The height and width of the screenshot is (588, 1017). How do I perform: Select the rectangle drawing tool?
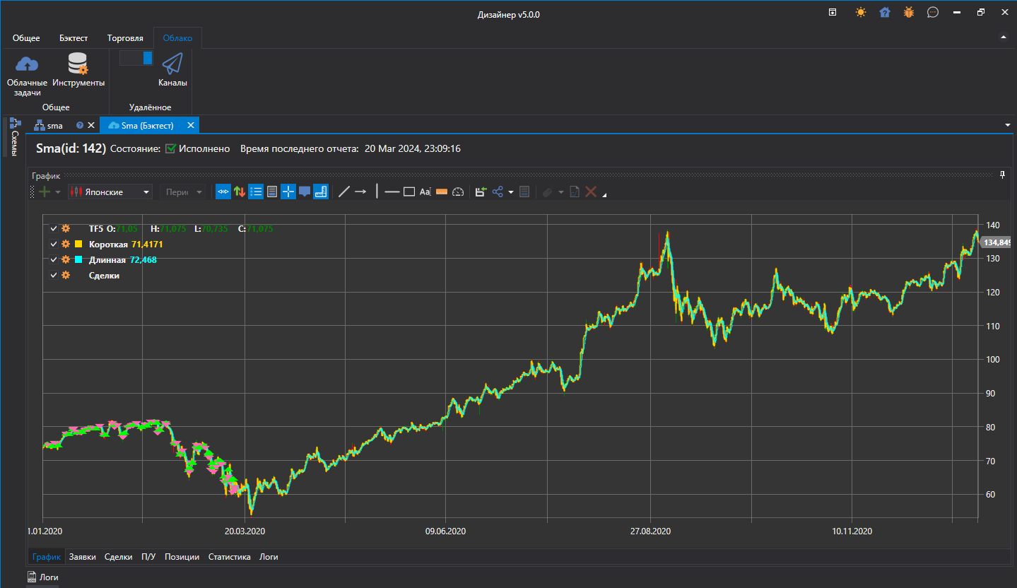[409, 192]
